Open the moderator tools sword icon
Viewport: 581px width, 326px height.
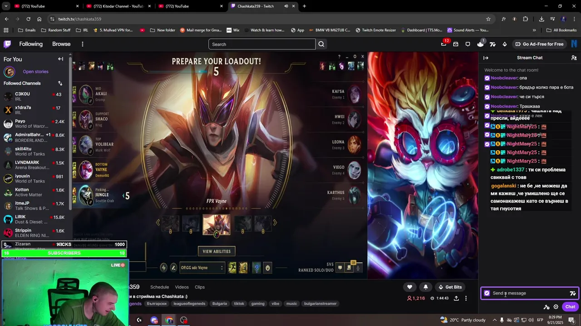[547, 307]
